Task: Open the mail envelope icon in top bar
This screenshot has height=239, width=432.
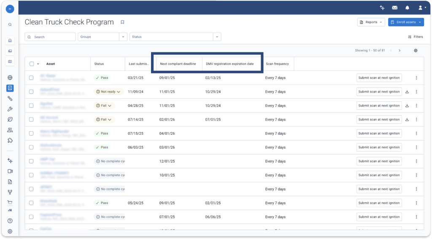Action: (394, 8)
